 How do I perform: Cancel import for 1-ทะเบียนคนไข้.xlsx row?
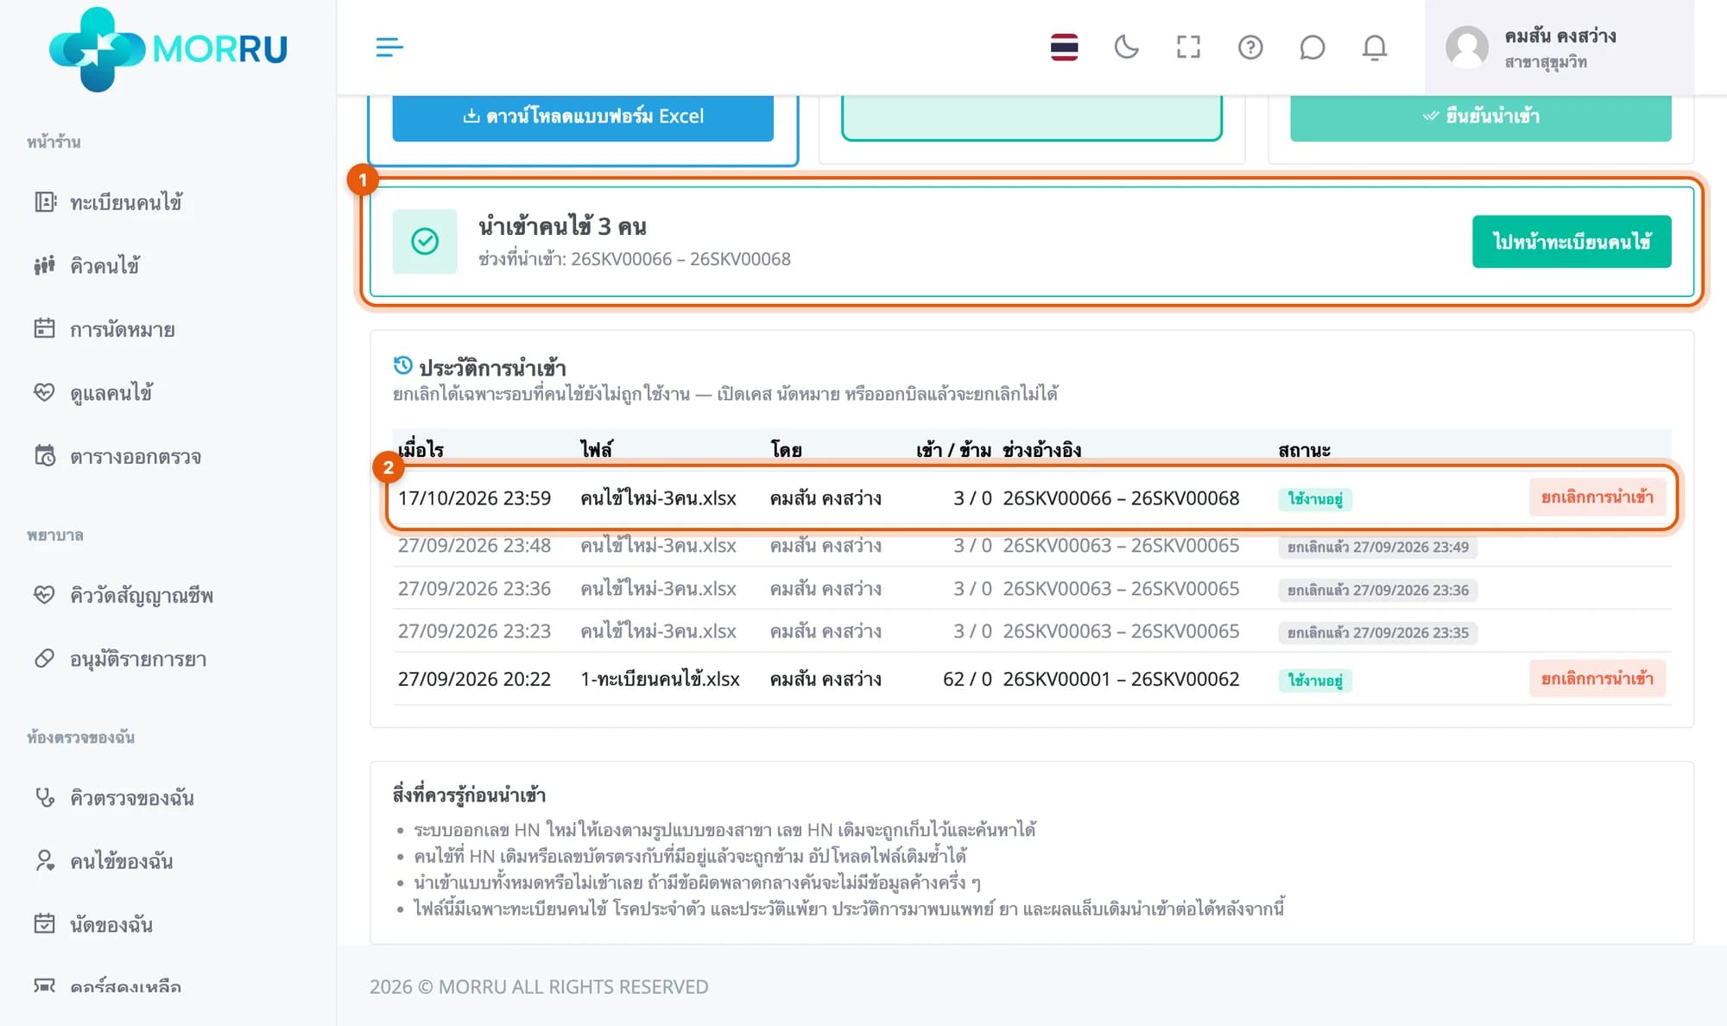point(1597,679)
